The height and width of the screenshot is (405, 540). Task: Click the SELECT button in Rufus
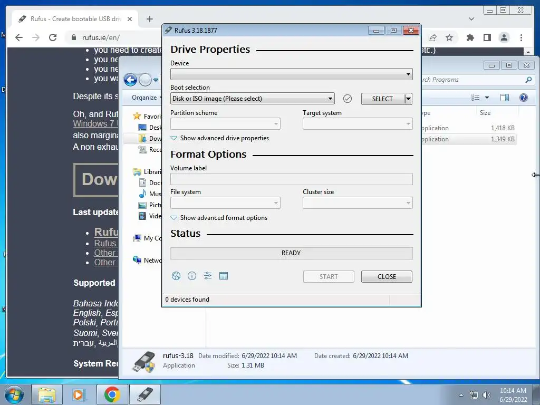tap(383, 99)
